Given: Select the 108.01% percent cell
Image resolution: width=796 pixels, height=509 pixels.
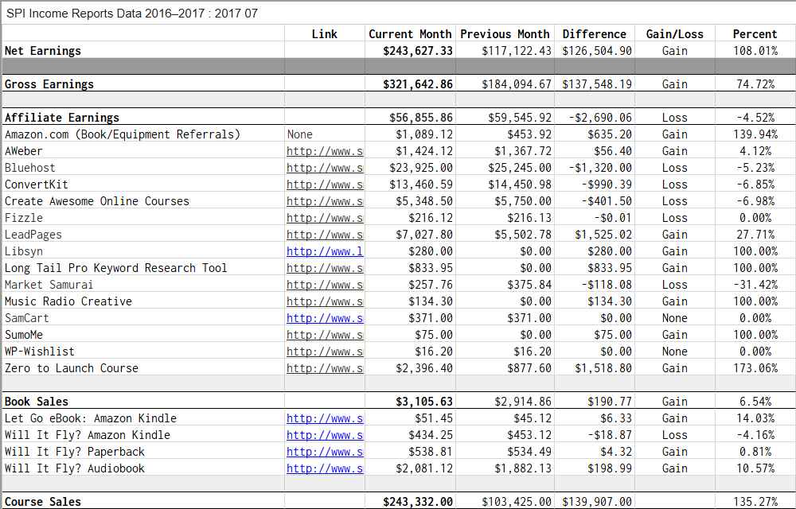Looking at the screenshot, I should (x=755, y=51).
